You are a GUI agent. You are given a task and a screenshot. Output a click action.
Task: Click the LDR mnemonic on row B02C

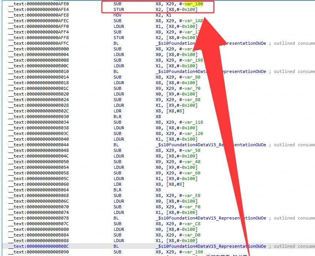tap(117, 111)
